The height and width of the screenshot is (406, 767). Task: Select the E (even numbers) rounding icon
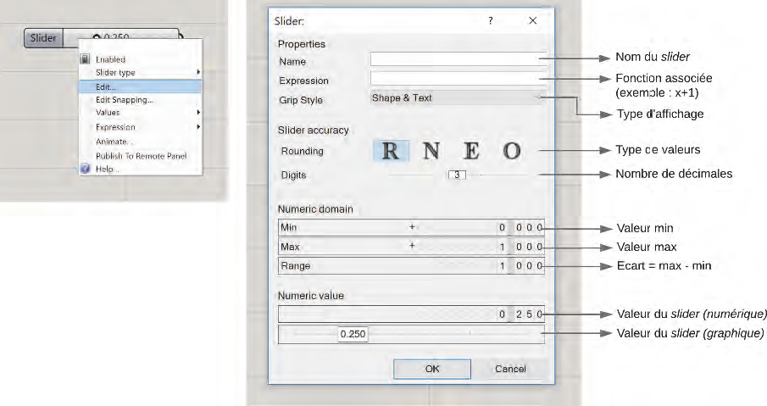pyautogui.click(x=471, y=151)
